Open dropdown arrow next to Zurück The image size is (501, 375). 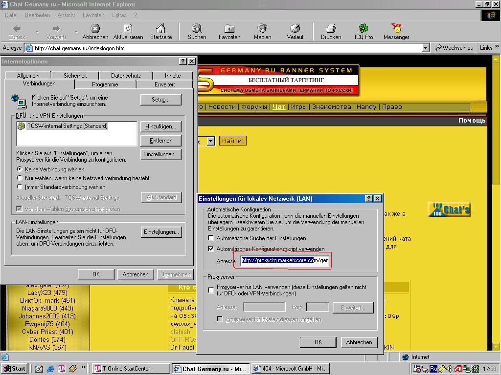(37, 32)
